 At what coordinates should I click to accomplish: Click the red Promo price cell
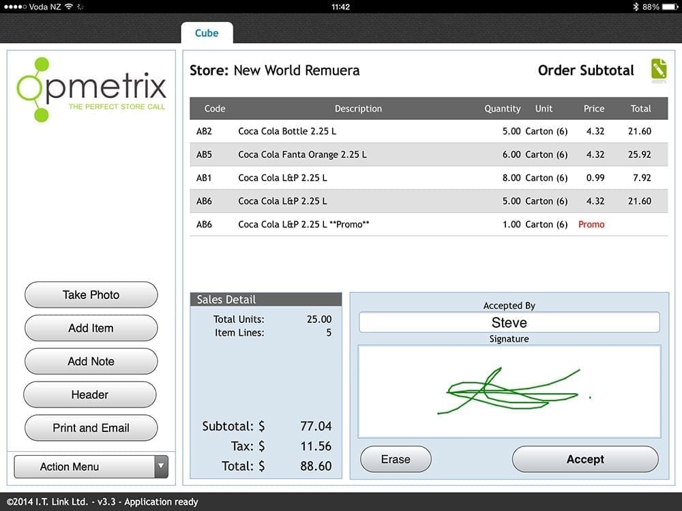pos(591,224)
